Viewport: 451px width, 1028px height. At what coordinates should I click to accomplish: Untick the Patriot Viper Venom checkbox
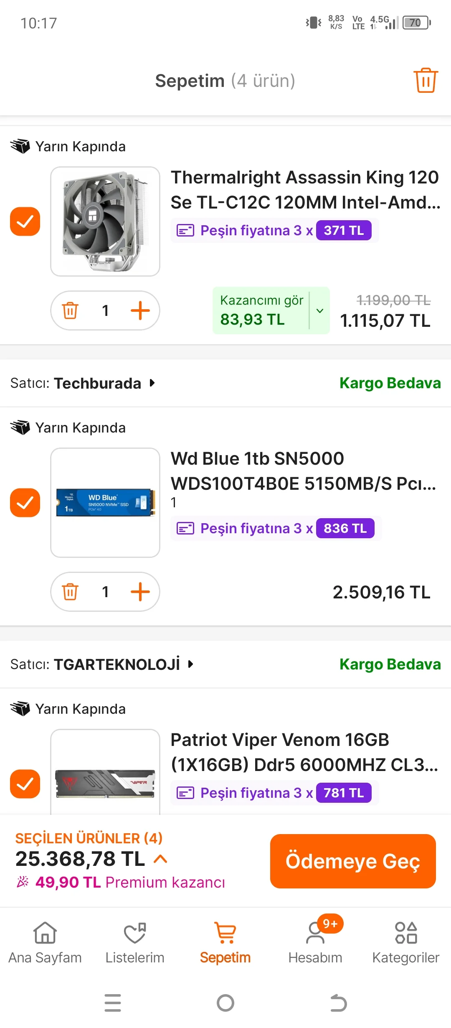pyautogui.click(x=25, y=784)
